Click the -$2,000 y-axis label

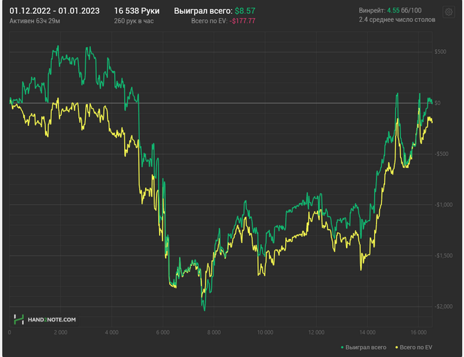click(439, 306)
